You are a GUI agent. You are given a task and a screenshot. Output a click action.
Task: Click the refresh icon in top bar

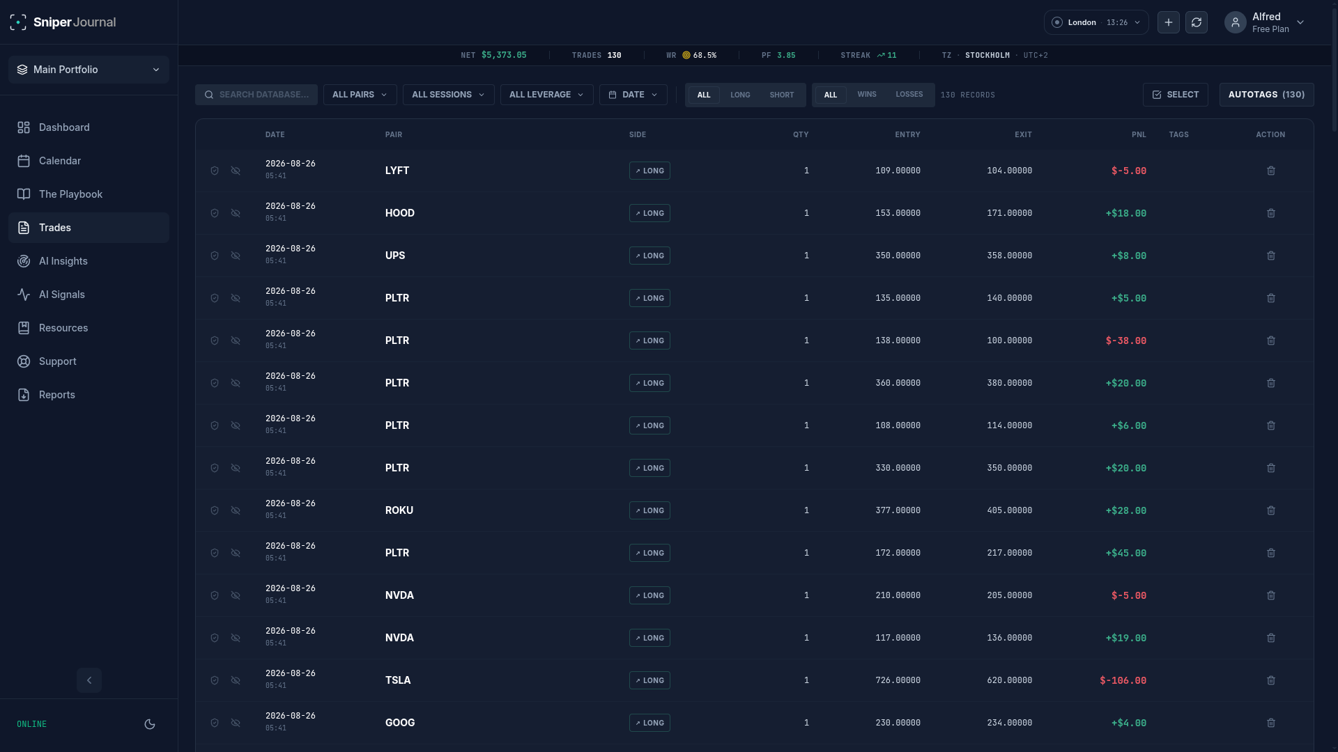coord(1197,22)
